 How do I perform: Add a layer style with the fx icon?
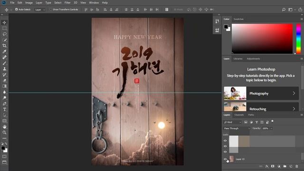tap(267, 166)
